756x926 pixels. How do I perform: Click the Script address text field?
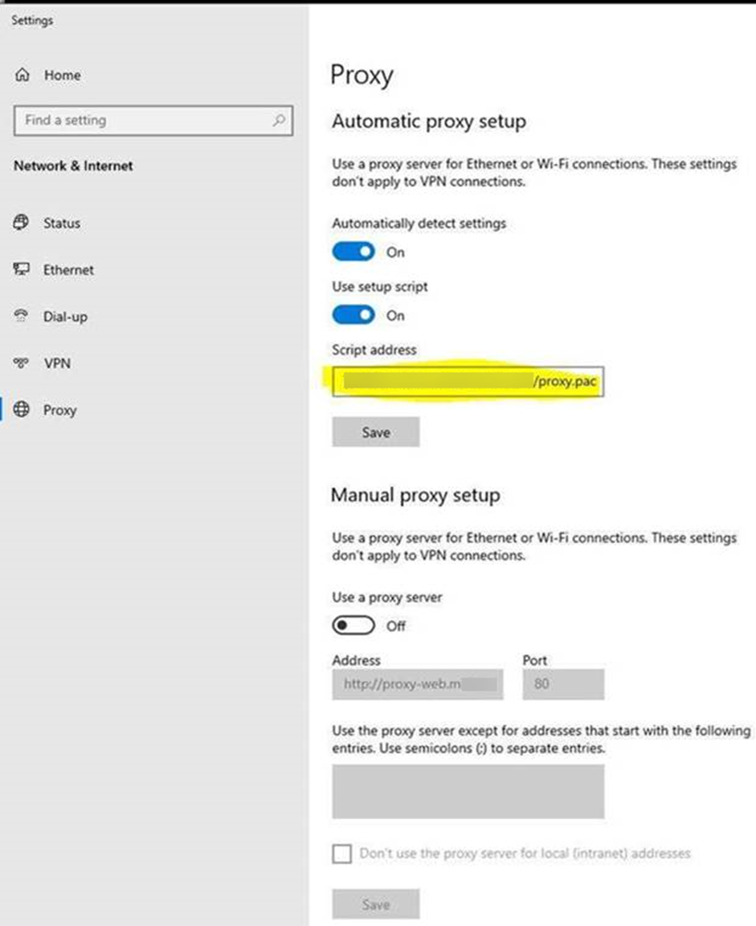(466, 382)
